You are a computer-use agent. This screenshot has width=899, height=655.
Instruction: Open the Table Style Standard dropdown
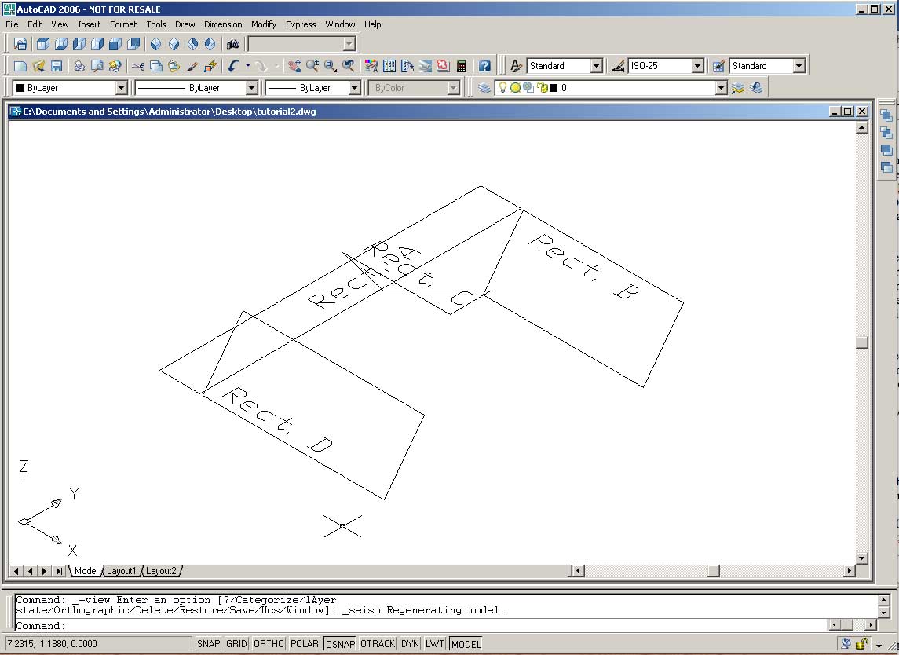click(799, 66)
